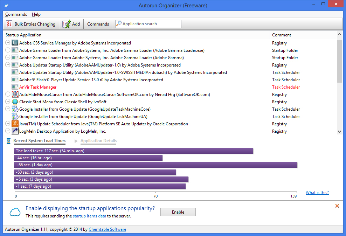This screenshot has width=346, height=236.
Task: Focus the Application search field
Action: coord(148,24)
